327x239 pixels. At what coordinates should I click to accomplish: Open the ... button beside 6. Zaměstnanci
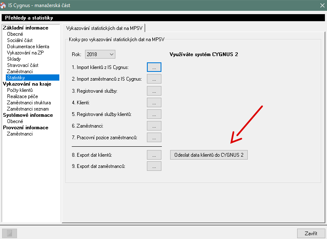coord(154,126)
